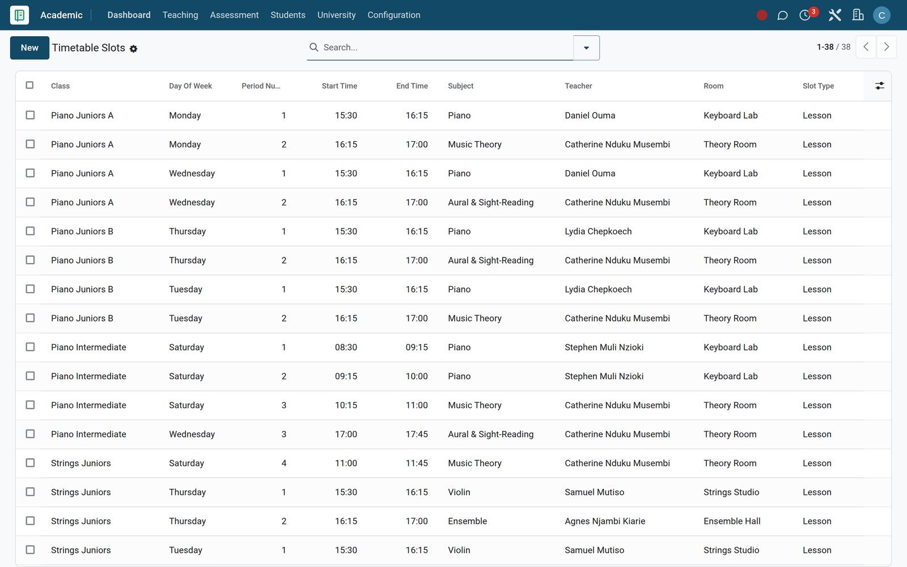
Task: Open the user avatar menu labeled C
Action: [881, 15]
